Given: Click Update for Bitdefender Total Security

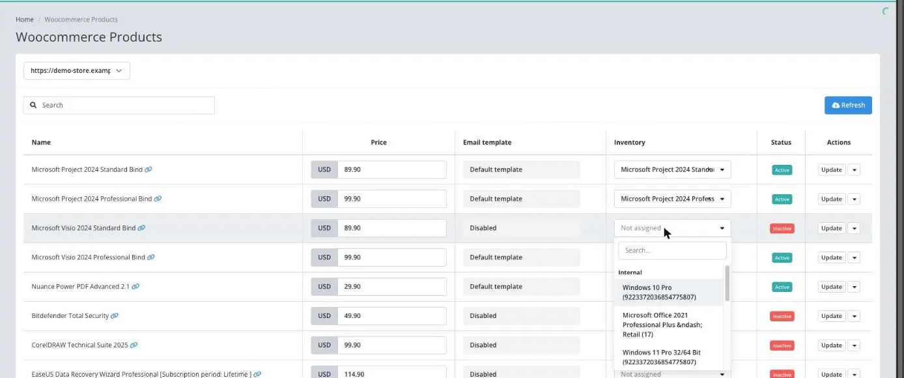Looking at the screenshot, I should [832, 316].
